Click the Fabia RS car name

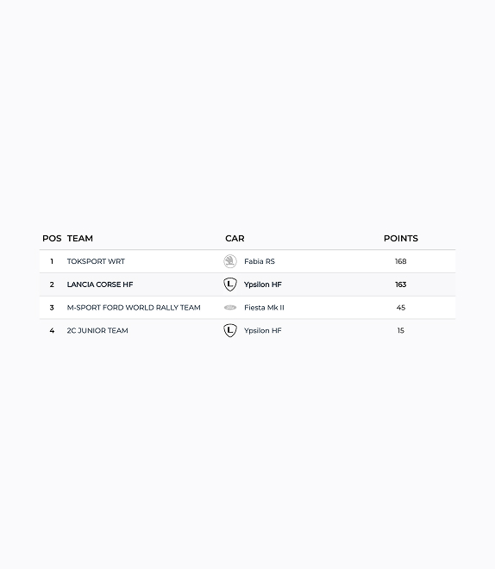(260, 261)
